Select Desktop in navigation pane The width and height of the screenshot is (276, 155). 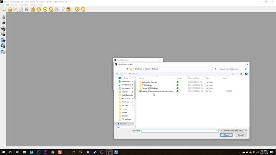tap(125, 78)
